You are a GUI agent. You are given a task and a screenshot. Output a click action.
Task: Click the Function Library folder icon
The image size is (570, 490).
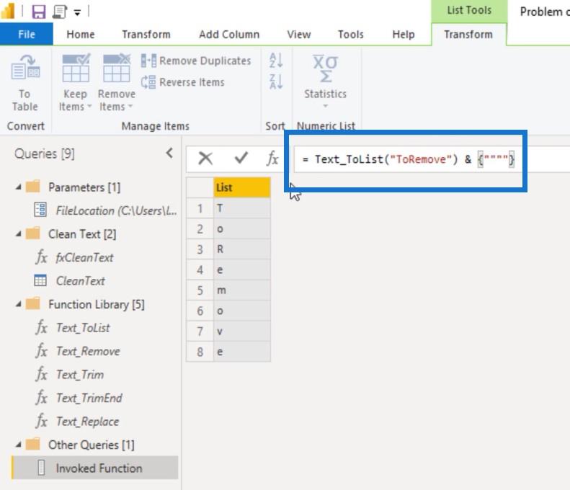[x=33, y=303]
